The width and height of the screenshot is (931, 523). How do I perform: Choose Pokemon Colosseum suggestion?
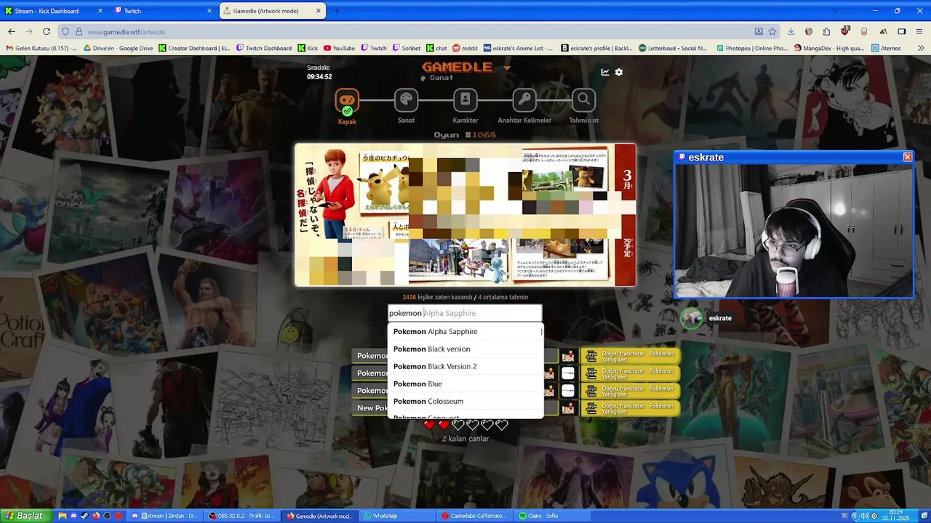[465, 401]
